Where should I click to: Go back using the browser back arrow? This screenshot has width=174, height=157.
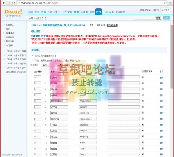(x=4, y=3)
